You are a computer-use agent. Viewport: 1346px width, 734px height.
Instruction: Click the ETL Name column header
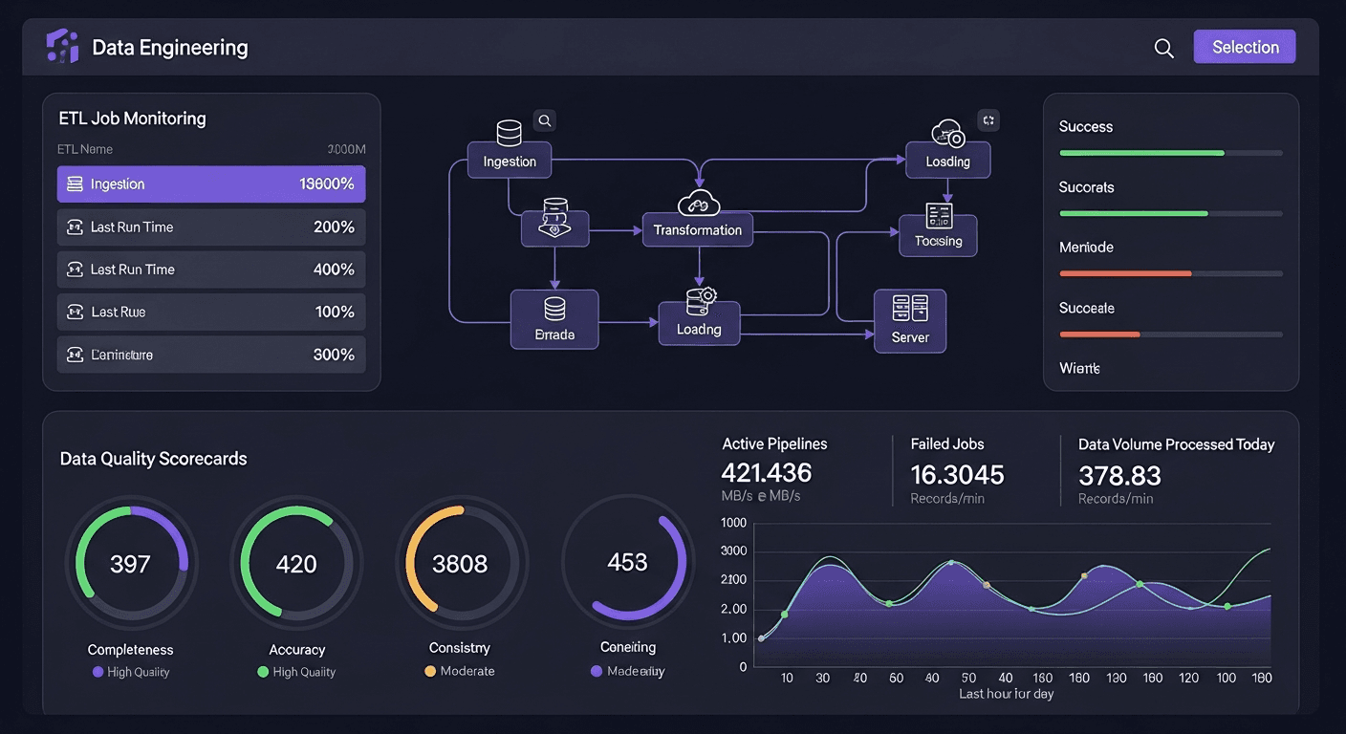coord(85,149)
